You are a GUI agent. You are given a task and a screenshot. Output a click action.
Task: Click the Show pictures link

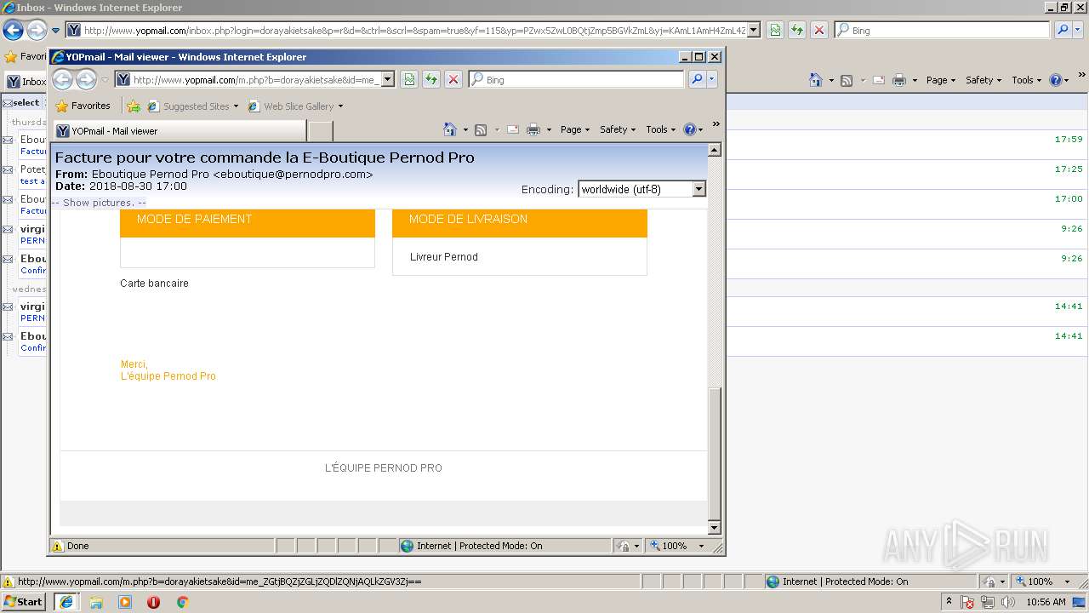pos(99,203)
